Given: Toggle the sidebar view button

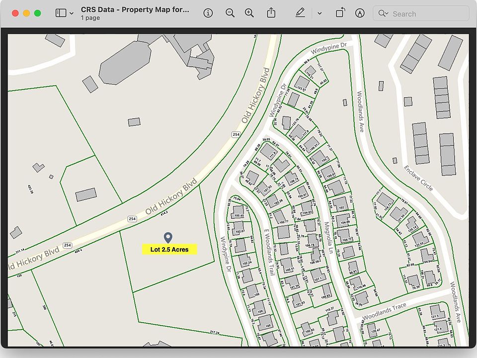Looking at the screenshot, I should pyautogui.click(x=61, y=13).
